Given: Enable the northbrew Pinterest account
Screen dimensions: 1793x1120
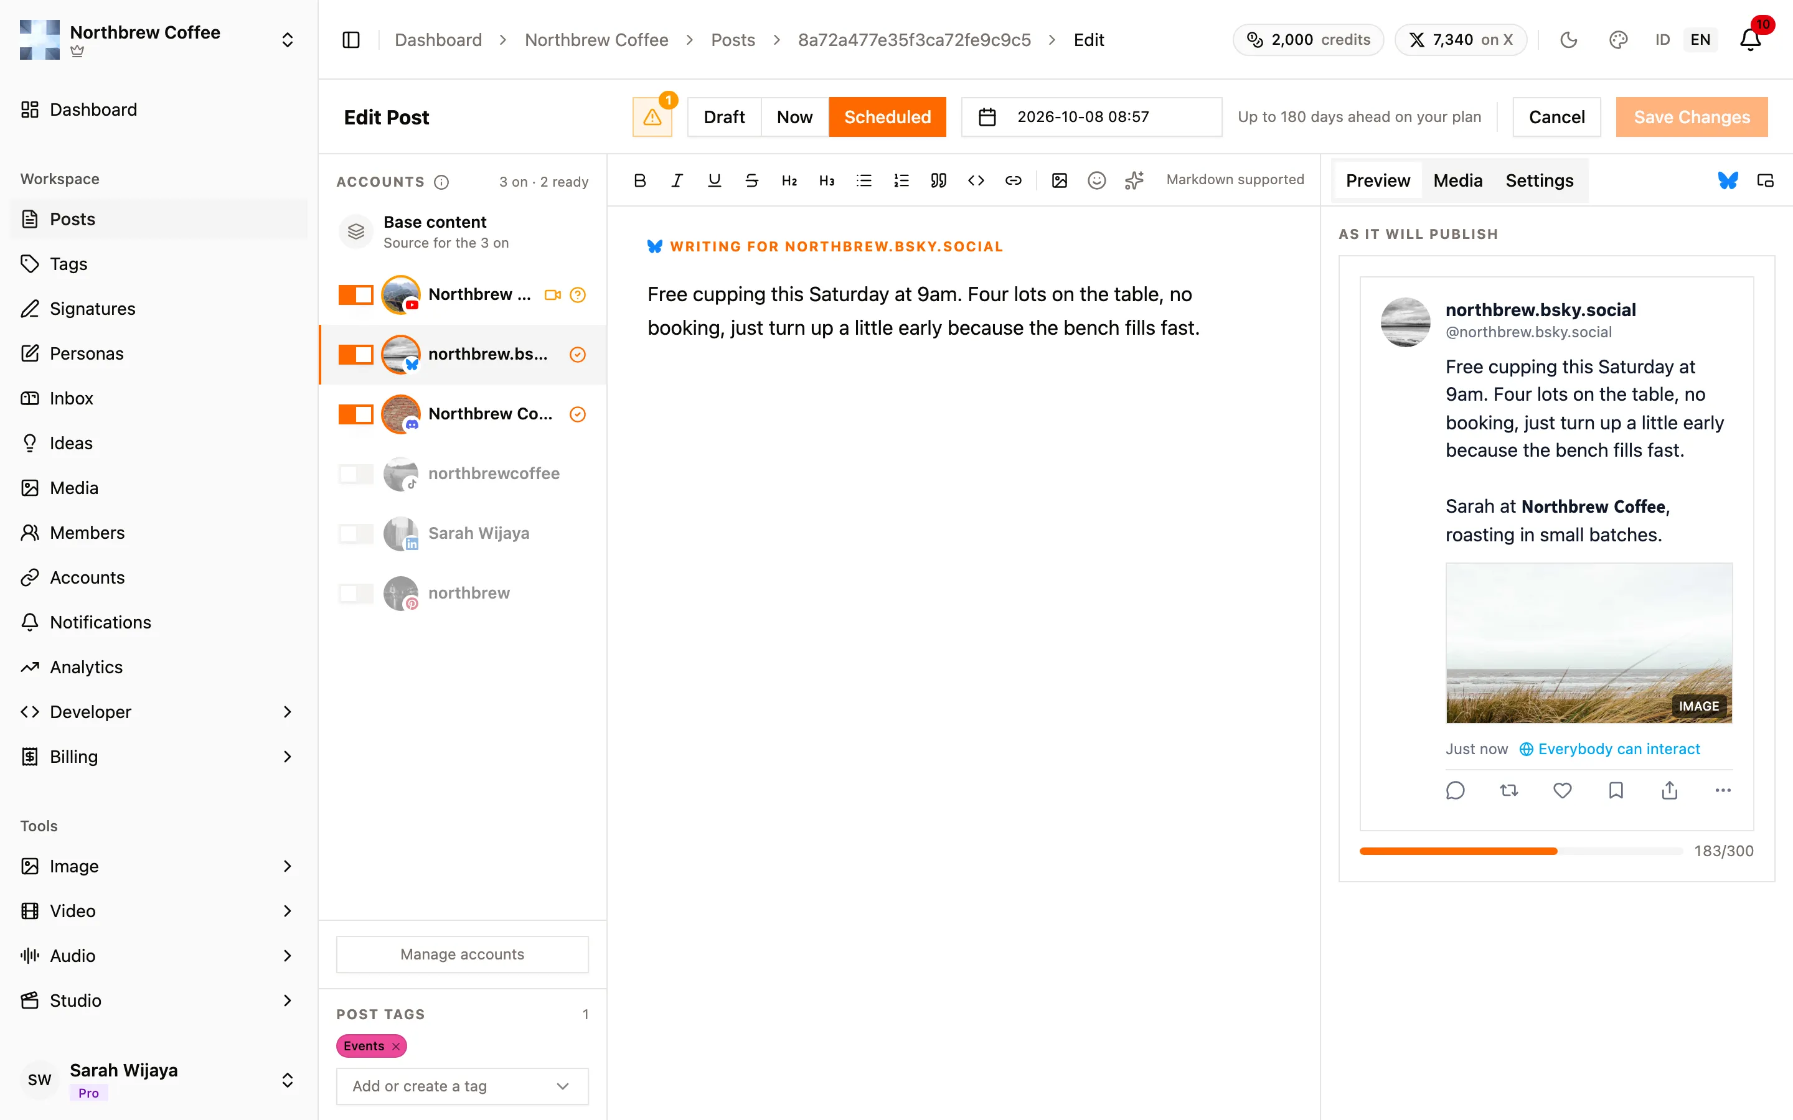Looking at the screenshot, I should [355, 592].
